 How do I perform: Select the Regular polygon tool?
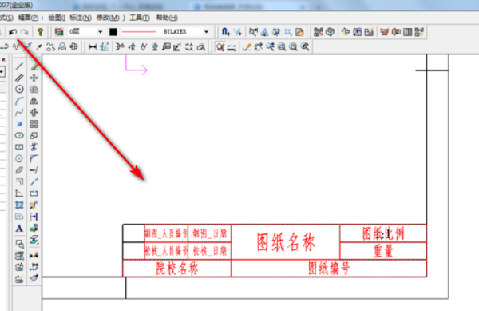[19, 158]
